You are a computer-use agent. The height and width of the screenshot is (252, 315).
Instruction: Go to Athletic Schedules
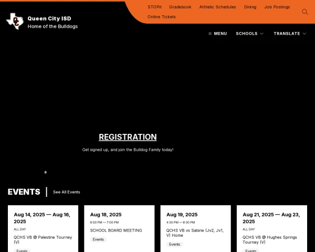coord(217,7)
